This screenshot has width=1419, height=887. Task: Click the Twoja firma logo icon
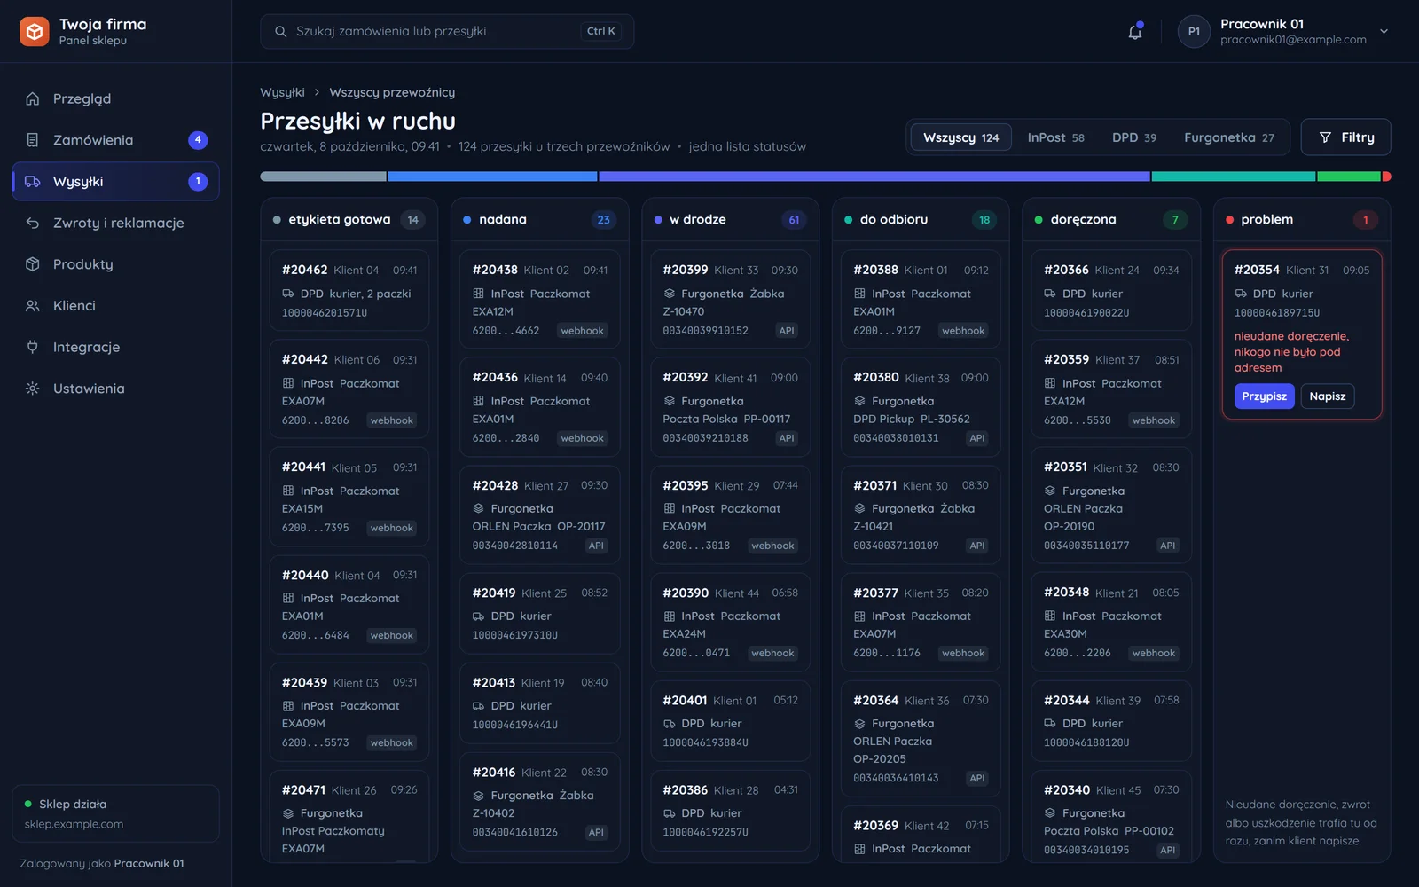coord(35,32)
